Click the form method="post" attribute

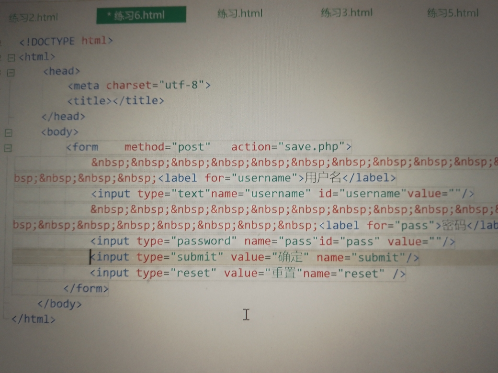[x=168, y=147]
